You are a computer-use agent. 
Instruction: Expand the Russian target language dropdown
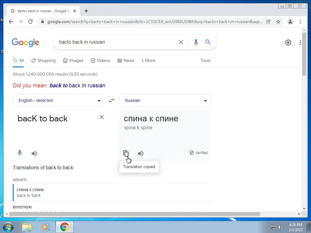click(165, 100)
